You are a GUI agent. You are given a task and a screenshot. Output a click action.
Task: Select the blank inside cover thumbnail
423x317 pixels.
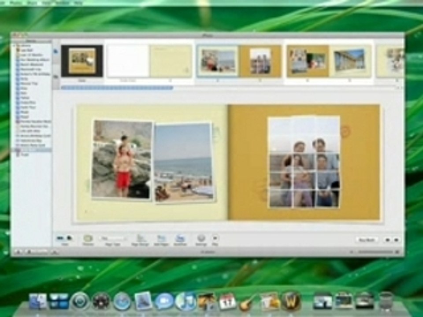[128, 61]
